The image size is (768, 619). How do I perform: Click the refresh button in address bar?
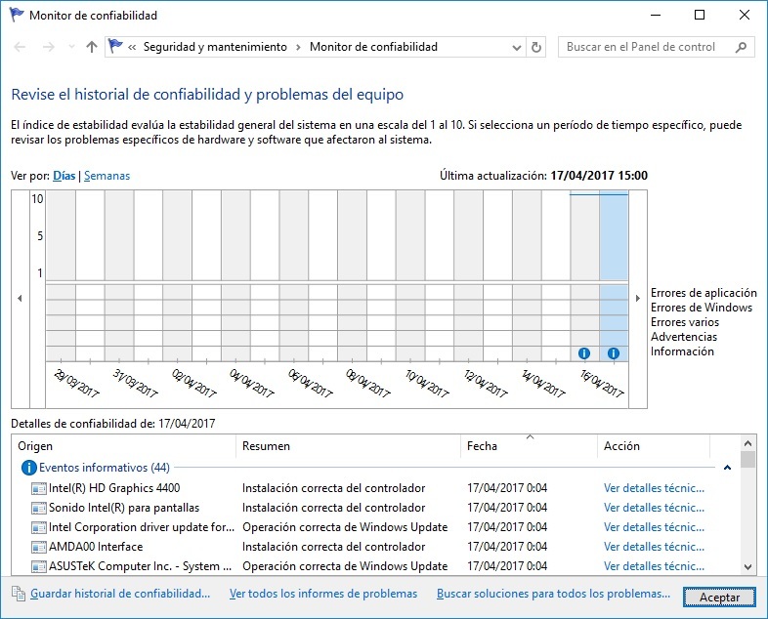tap(536, 47)
